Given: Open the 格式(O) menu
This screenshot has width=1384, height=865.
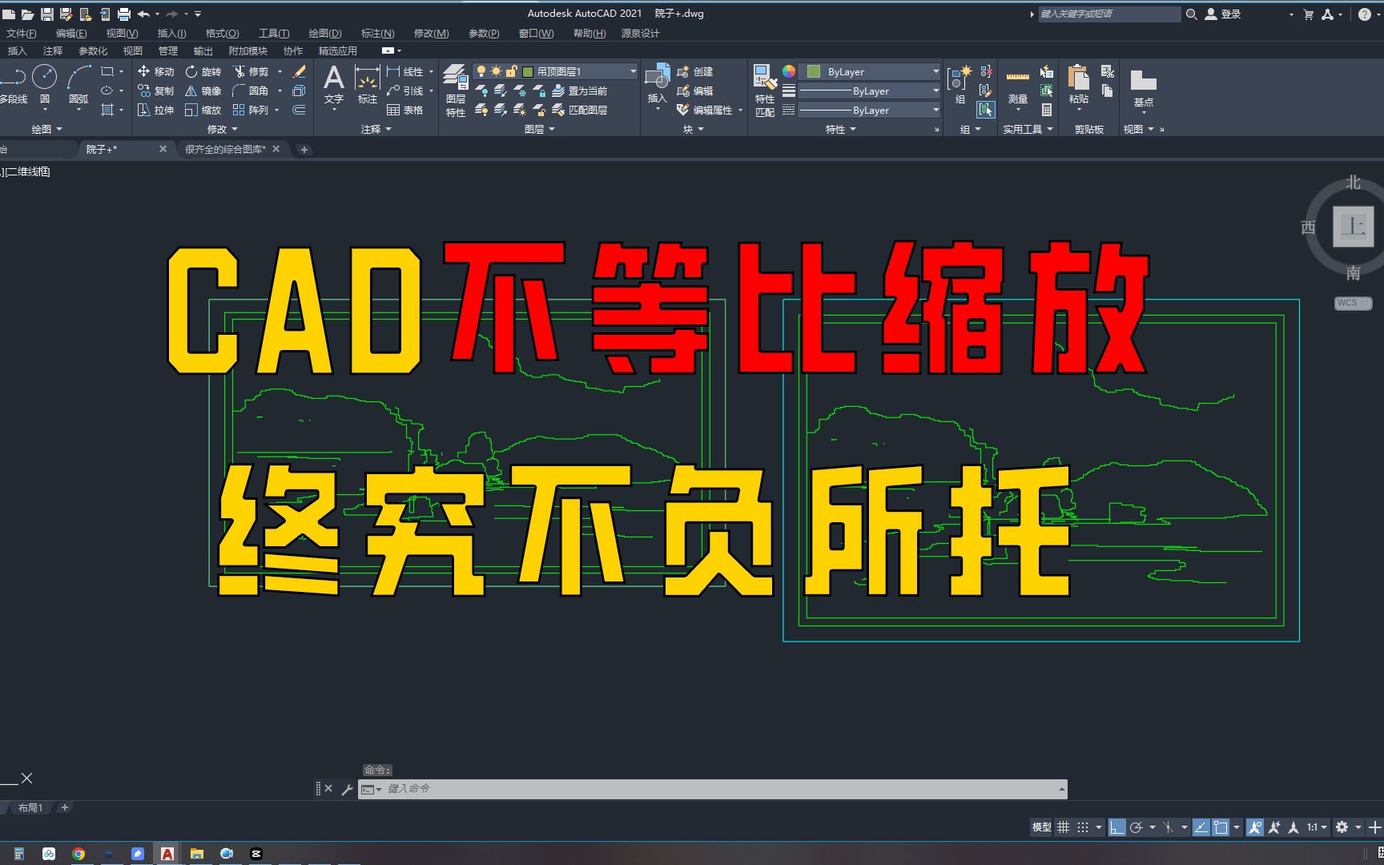Looking at the screenshot, I should (221, 33).
